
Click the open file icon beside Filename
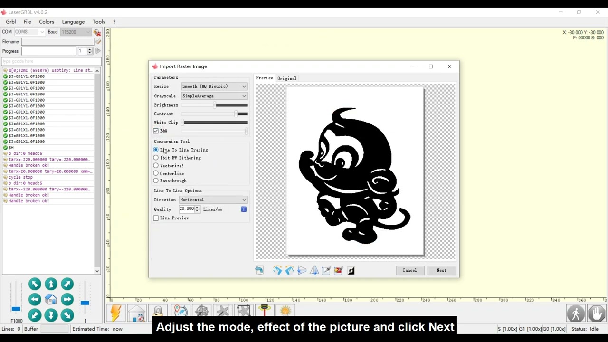tap(98, 42)
